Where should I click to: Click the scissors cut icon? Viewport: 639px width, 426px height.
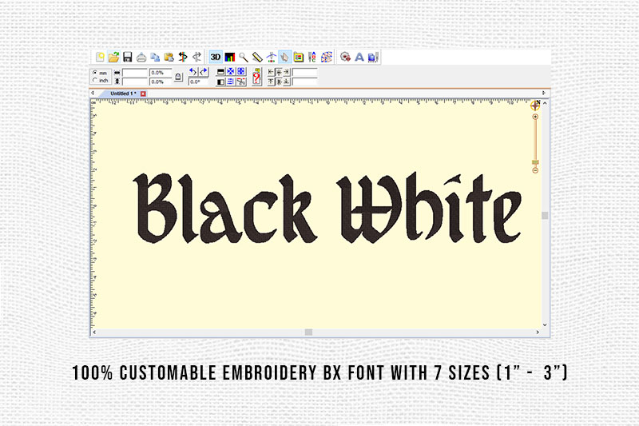point(241,82)
